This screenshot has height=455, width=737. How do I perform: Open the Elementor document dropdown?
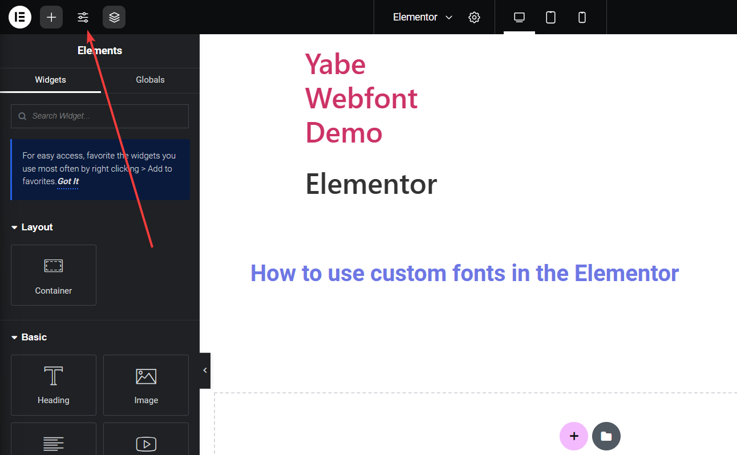tap(423, 17)
